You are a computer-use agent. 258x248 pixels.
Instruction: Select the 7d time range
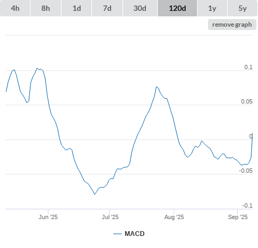pos(107,8)
